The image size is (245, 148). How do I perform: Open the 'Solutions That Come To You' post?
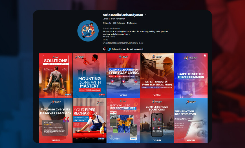tap(56, 76)
